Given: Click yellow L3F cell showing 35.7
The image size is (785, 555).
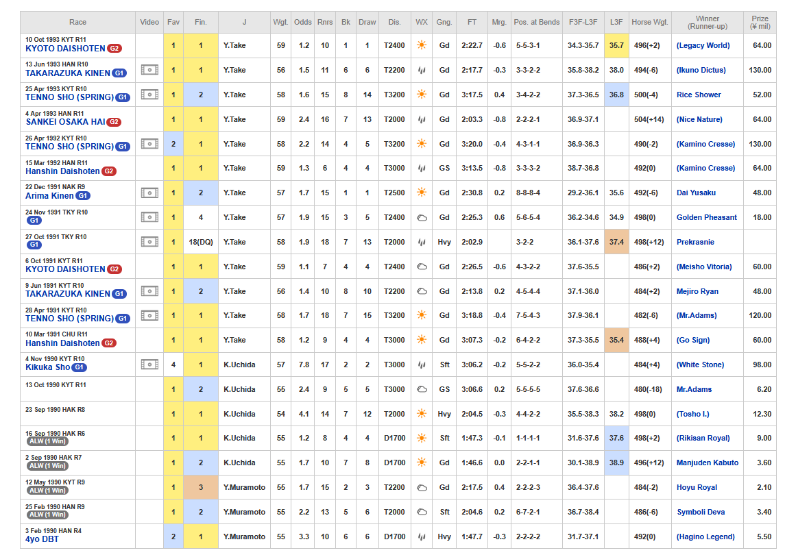Looking at the screenshot, I should [616, 45].
